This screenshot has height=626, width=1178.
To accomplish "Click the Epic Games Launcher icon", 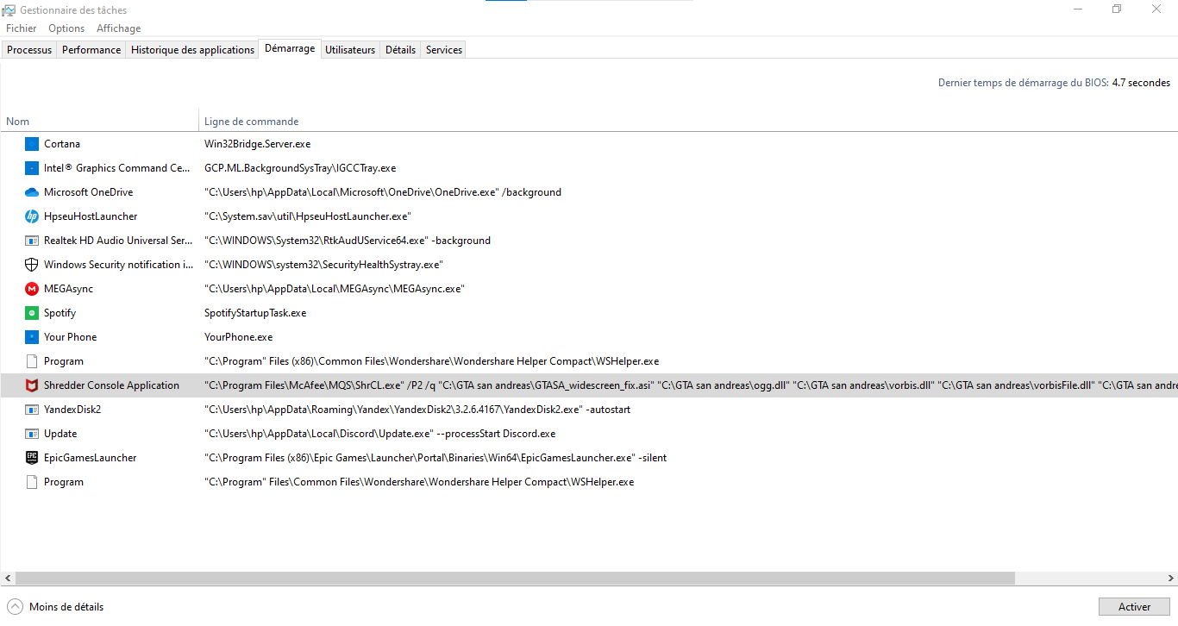I will [x=32, y=458].
